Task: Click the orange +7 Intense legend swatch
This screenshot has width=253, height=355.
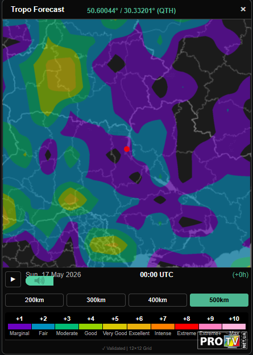Action: [163, 327]
